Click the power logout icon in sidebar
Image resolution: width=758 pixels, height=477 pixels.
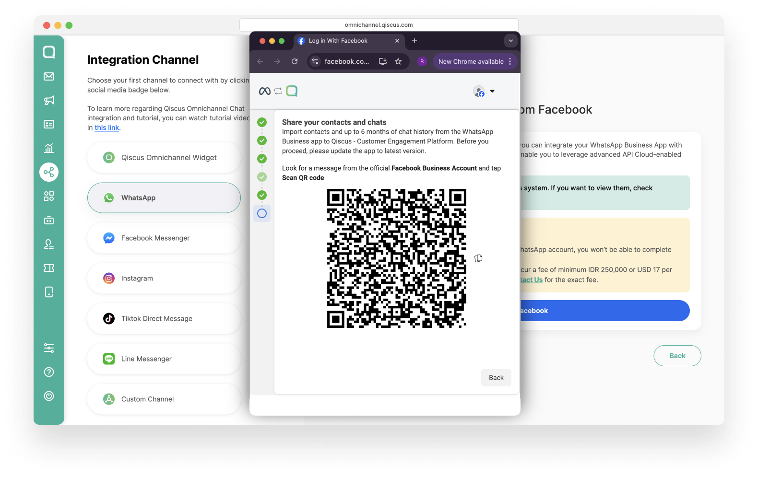point(49,396)
